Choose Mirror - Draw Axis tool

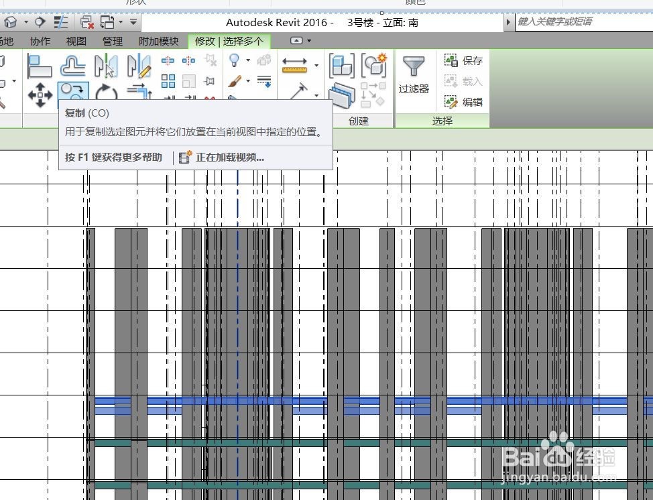139,66
